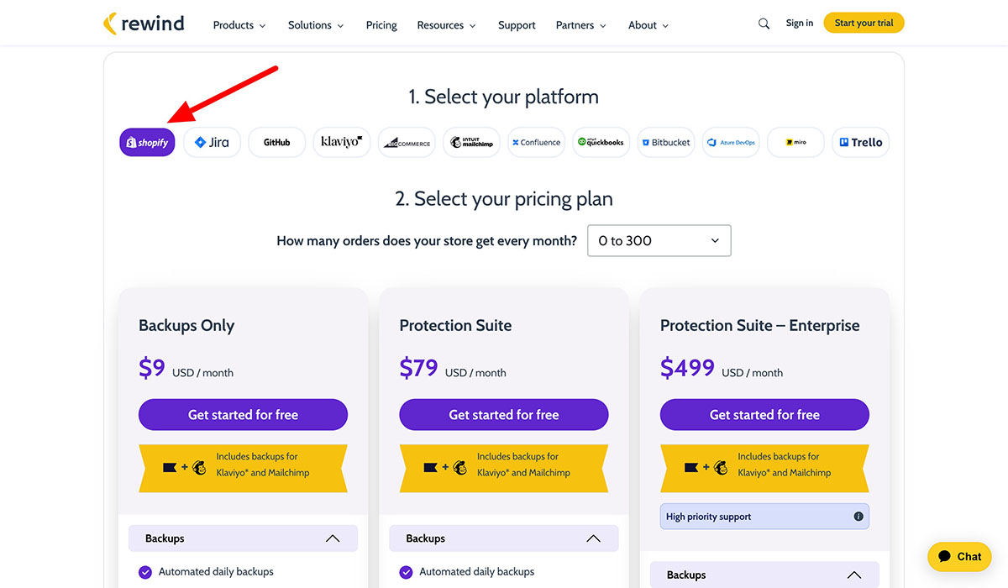The image size is (1008, 588).
Task: Open the Support menu item
Action: pyautogui.click(x=516, y=25)
